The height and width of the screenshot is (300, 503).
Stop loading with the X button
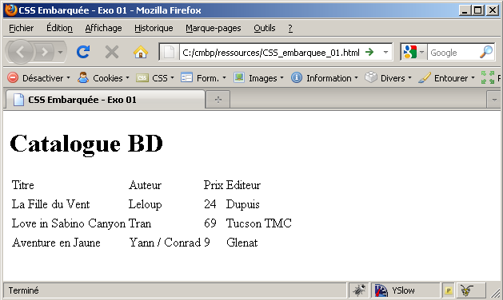tap(112, 52)
